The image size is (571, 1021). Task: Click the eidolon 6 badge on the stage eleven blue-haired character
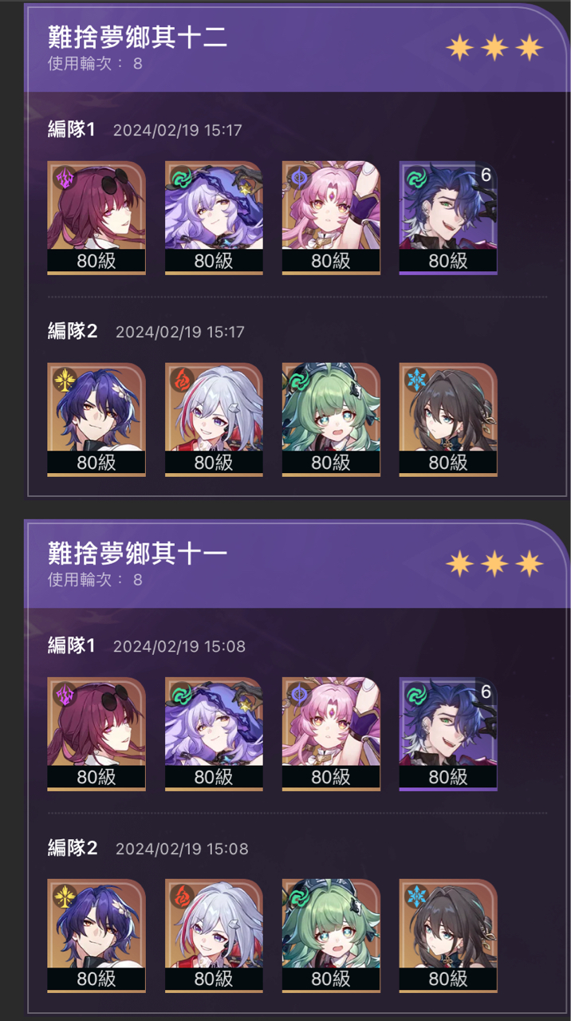486,692
